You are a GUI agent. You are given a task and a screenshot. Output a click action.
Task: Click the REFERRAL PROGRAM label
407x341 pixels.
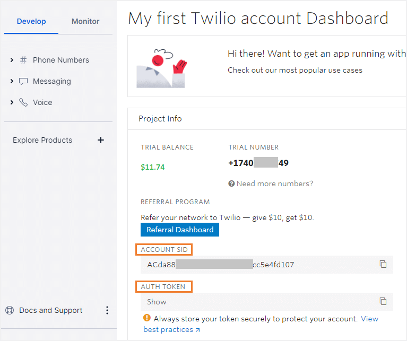(175, 202)
